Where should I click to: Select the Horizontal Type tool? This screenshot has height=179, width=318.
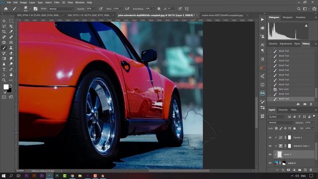pos(4,70)
